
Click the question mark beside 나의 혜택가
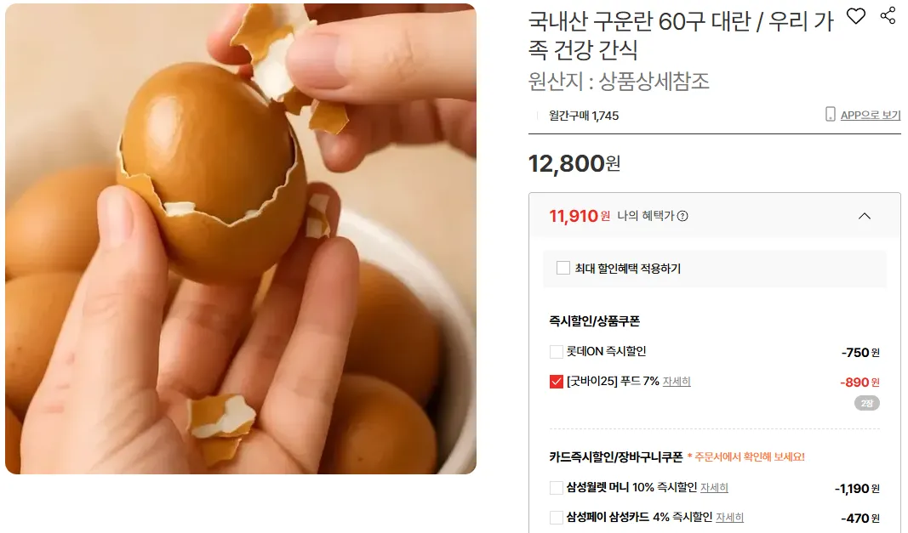[x=682, y=216]
